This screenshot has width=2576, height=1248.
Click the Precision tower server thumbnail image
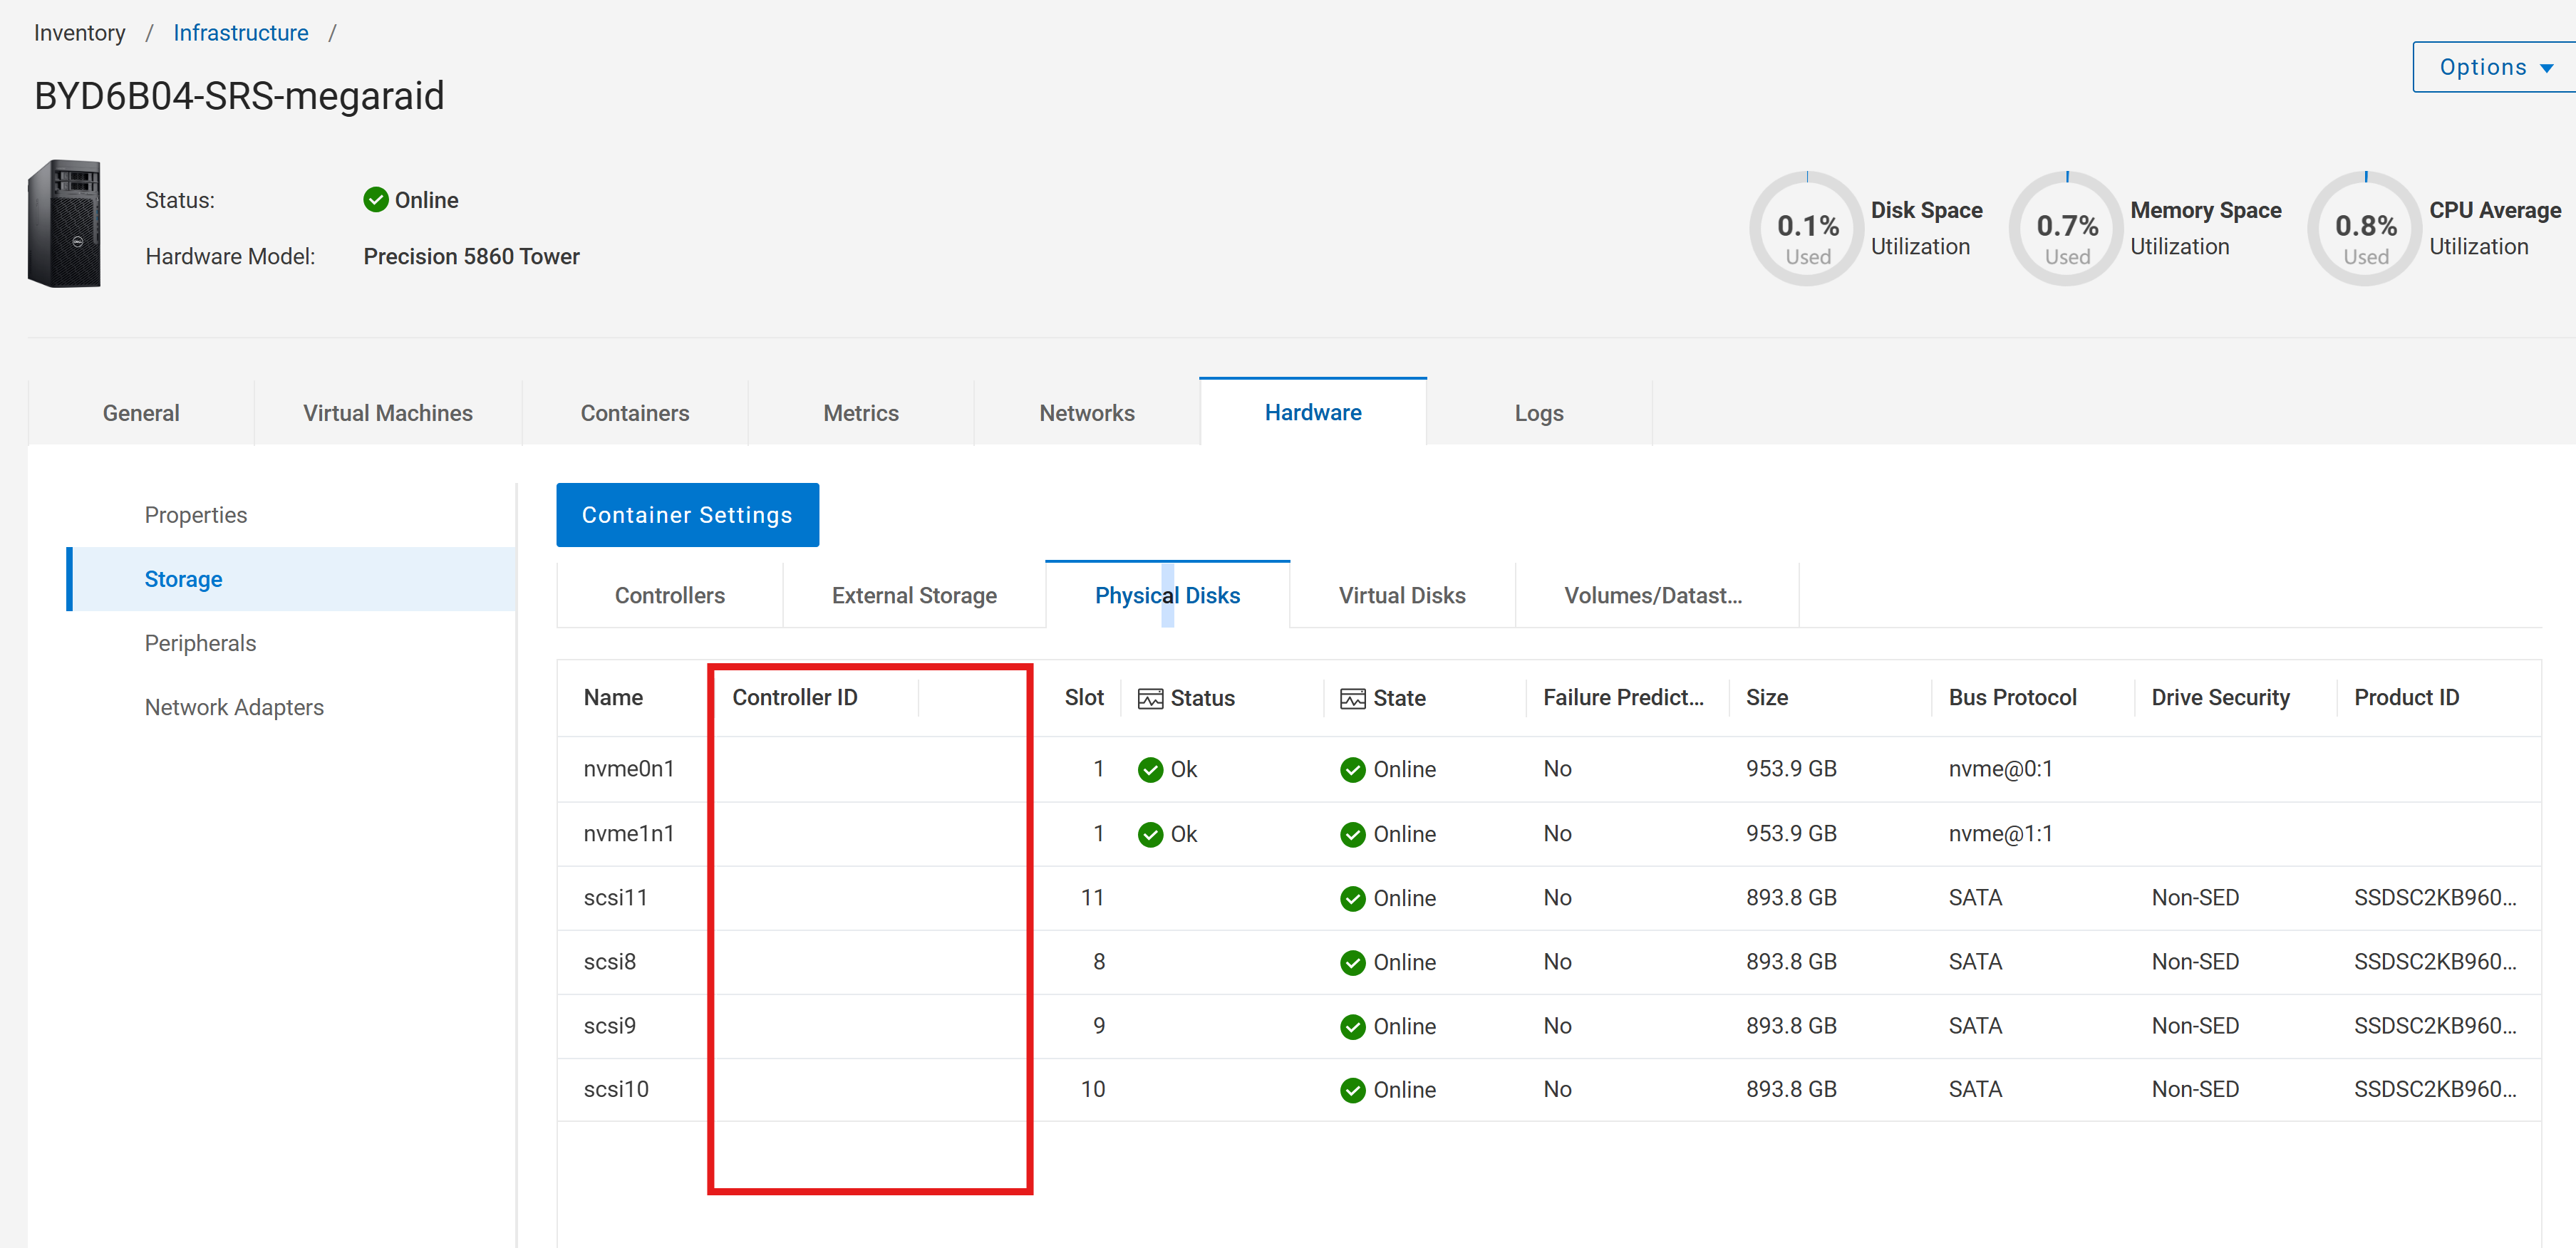coord(65,224)
